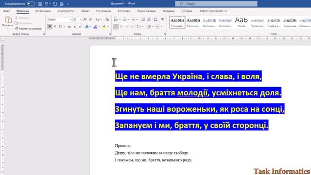Decrease paragraph indent

click(x=143, y=19)
